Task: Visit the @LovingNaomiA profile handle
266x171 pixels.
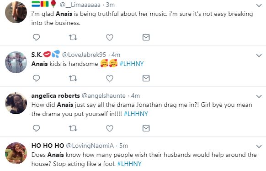Action: click(x=90, y=146)
